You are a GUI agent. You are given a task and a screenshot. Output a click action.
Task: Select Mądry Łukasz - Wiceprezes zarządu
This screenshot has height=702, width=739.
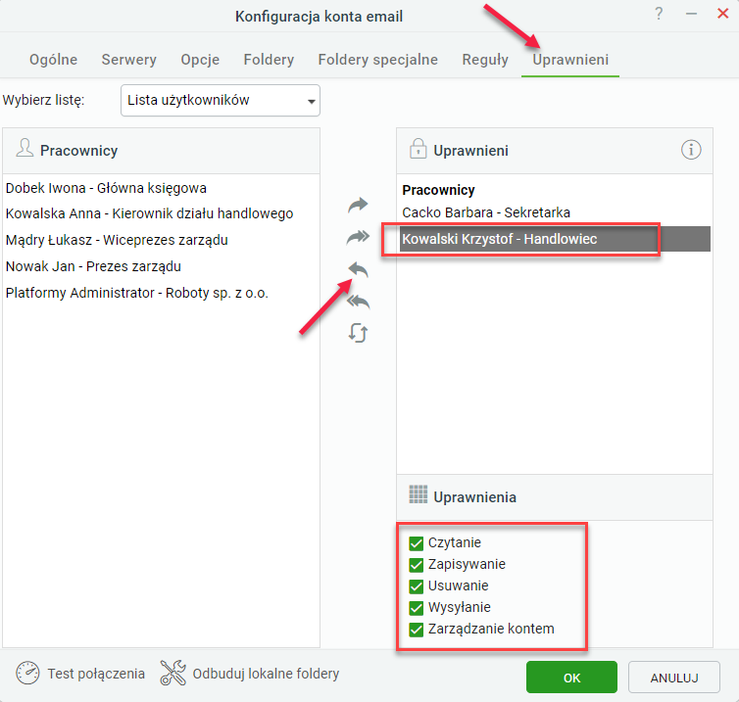pyautogui.click(x=117, y=240)
